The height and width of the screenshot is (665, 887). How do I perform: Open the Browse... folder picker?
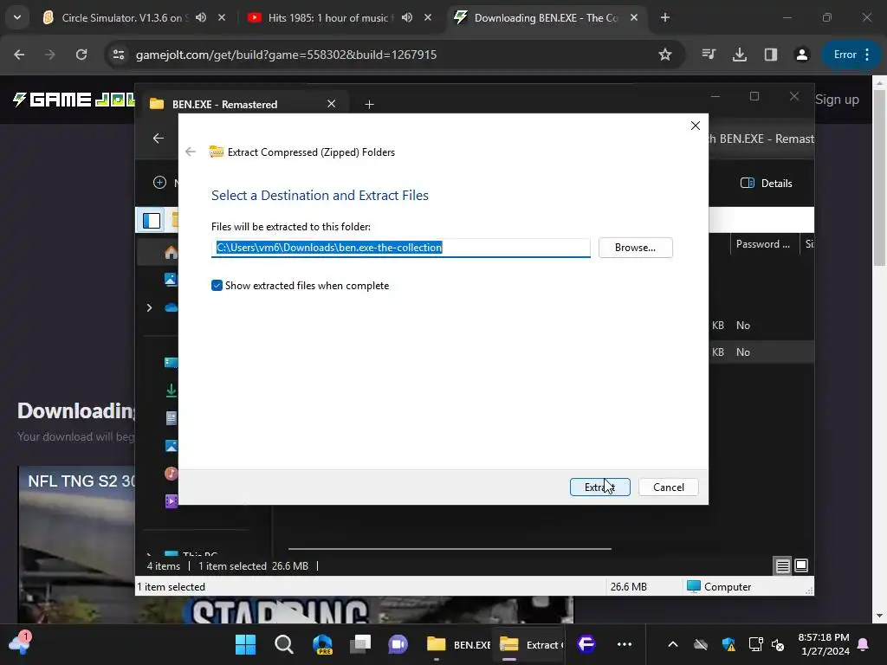pyautogui.click(x=635, y=248)
